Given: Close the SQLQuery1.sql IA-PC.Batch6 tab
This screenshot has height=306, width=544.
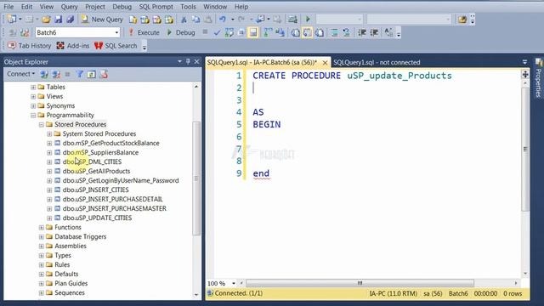Looking at the screenshot, I should [x=325, y=63].
